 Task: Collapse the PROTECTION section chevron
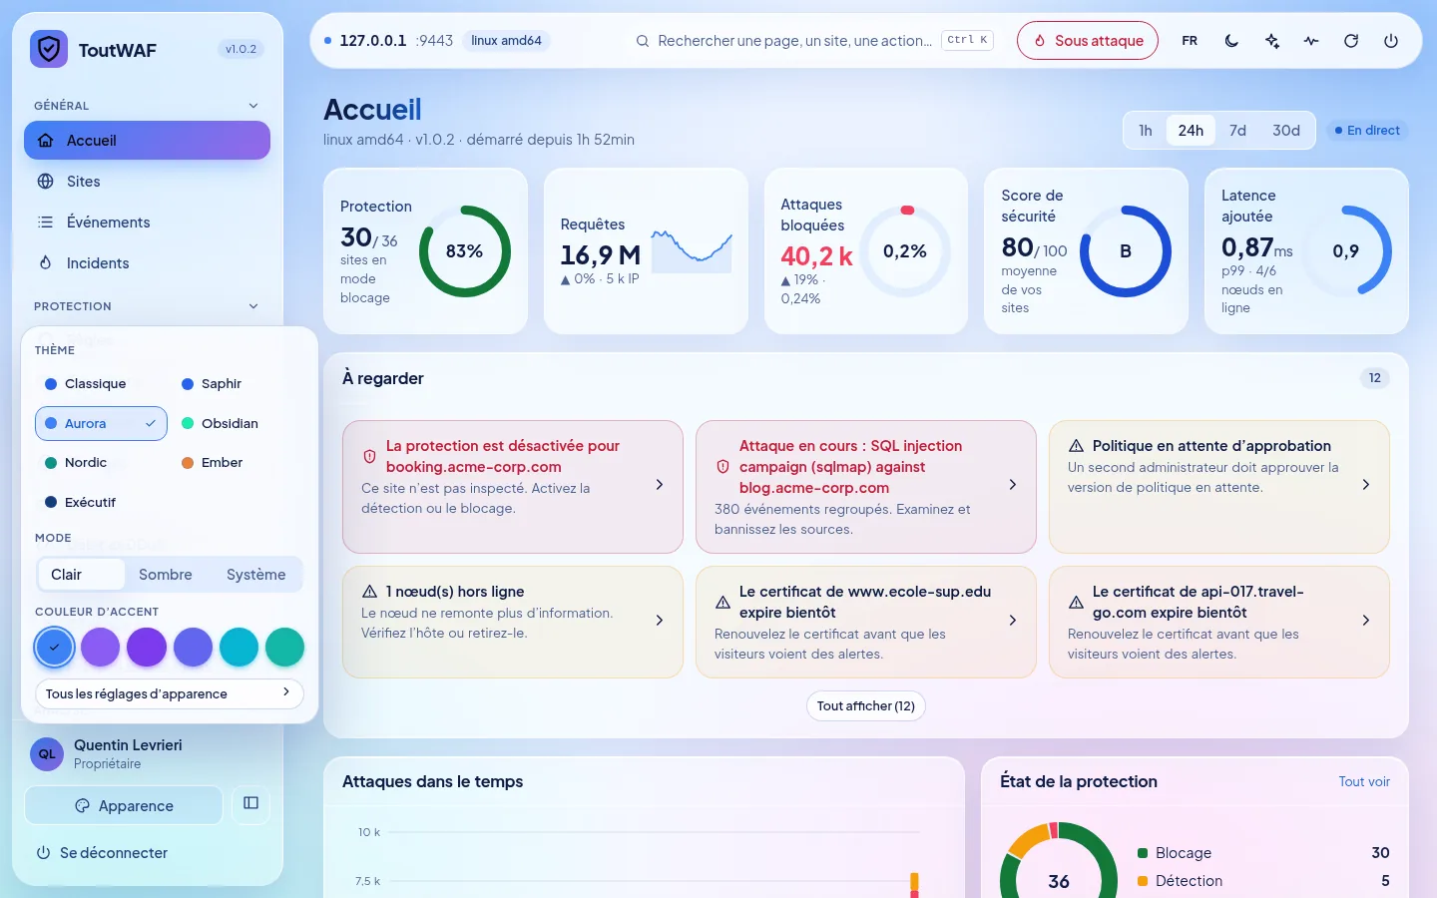[x=252, y=306]
